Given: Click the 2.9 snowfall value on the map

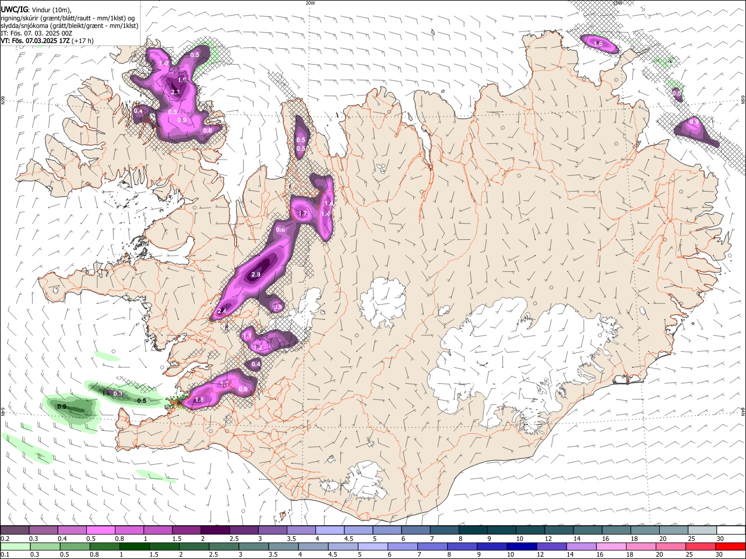Looking at the screenshot, I should pyautogui.click(x=256, y=274).
